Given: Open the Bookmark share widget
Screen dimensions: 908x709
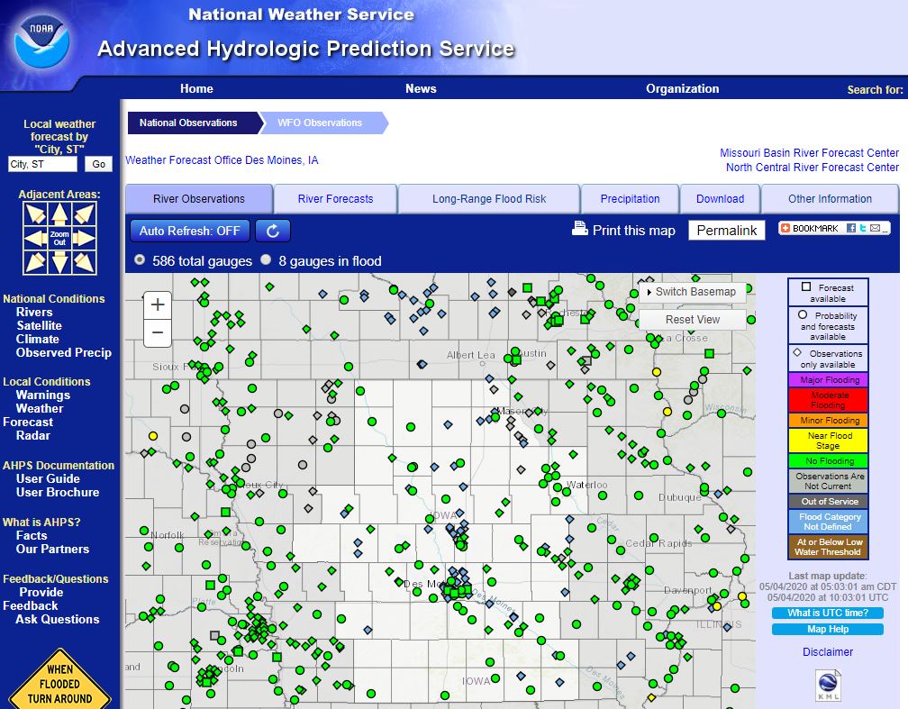Looking at the screenshot, I should point(834,228).
